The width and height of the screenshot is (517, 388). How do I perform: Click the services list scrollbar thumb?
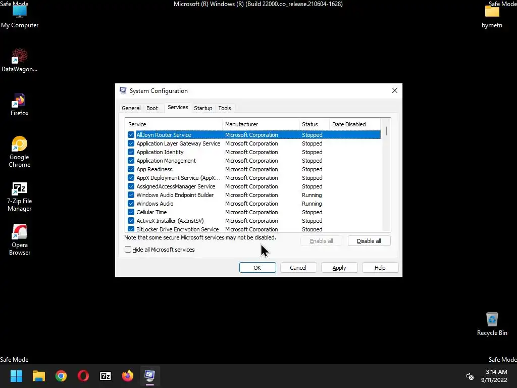[x=386, y=131]
